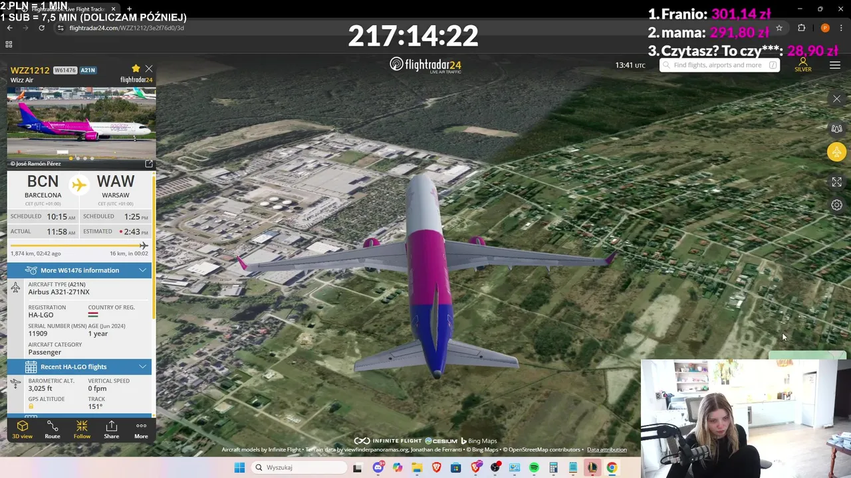Open Google Chrome from the taskbar

click(612, 467)
